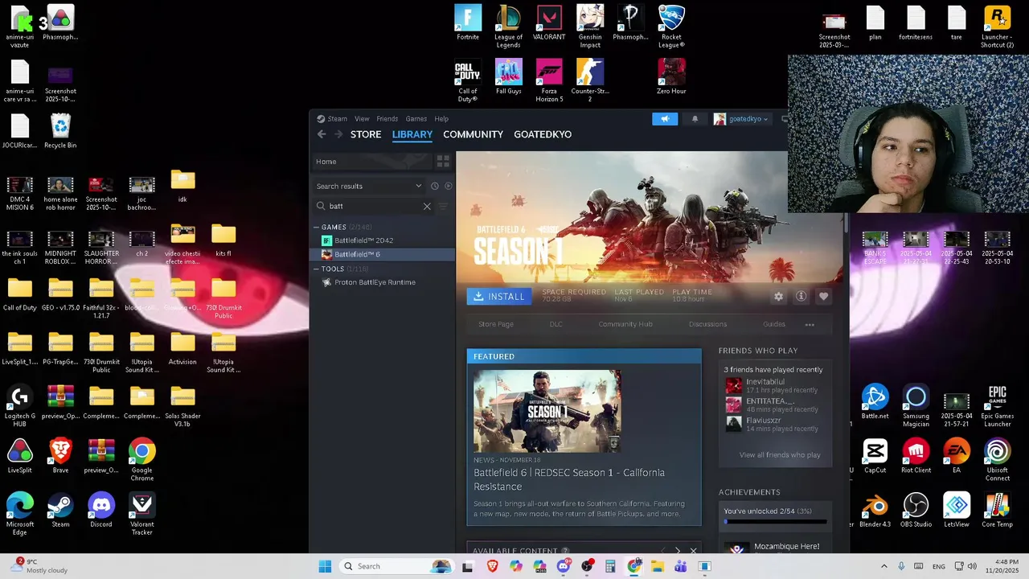Viewport: 1029px width, 579px height.
Task: Open the Windows Start menu
Action: coord(325,566)
